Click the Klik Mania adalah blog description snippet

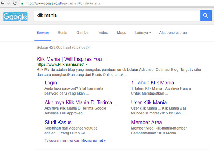point(119,72)
